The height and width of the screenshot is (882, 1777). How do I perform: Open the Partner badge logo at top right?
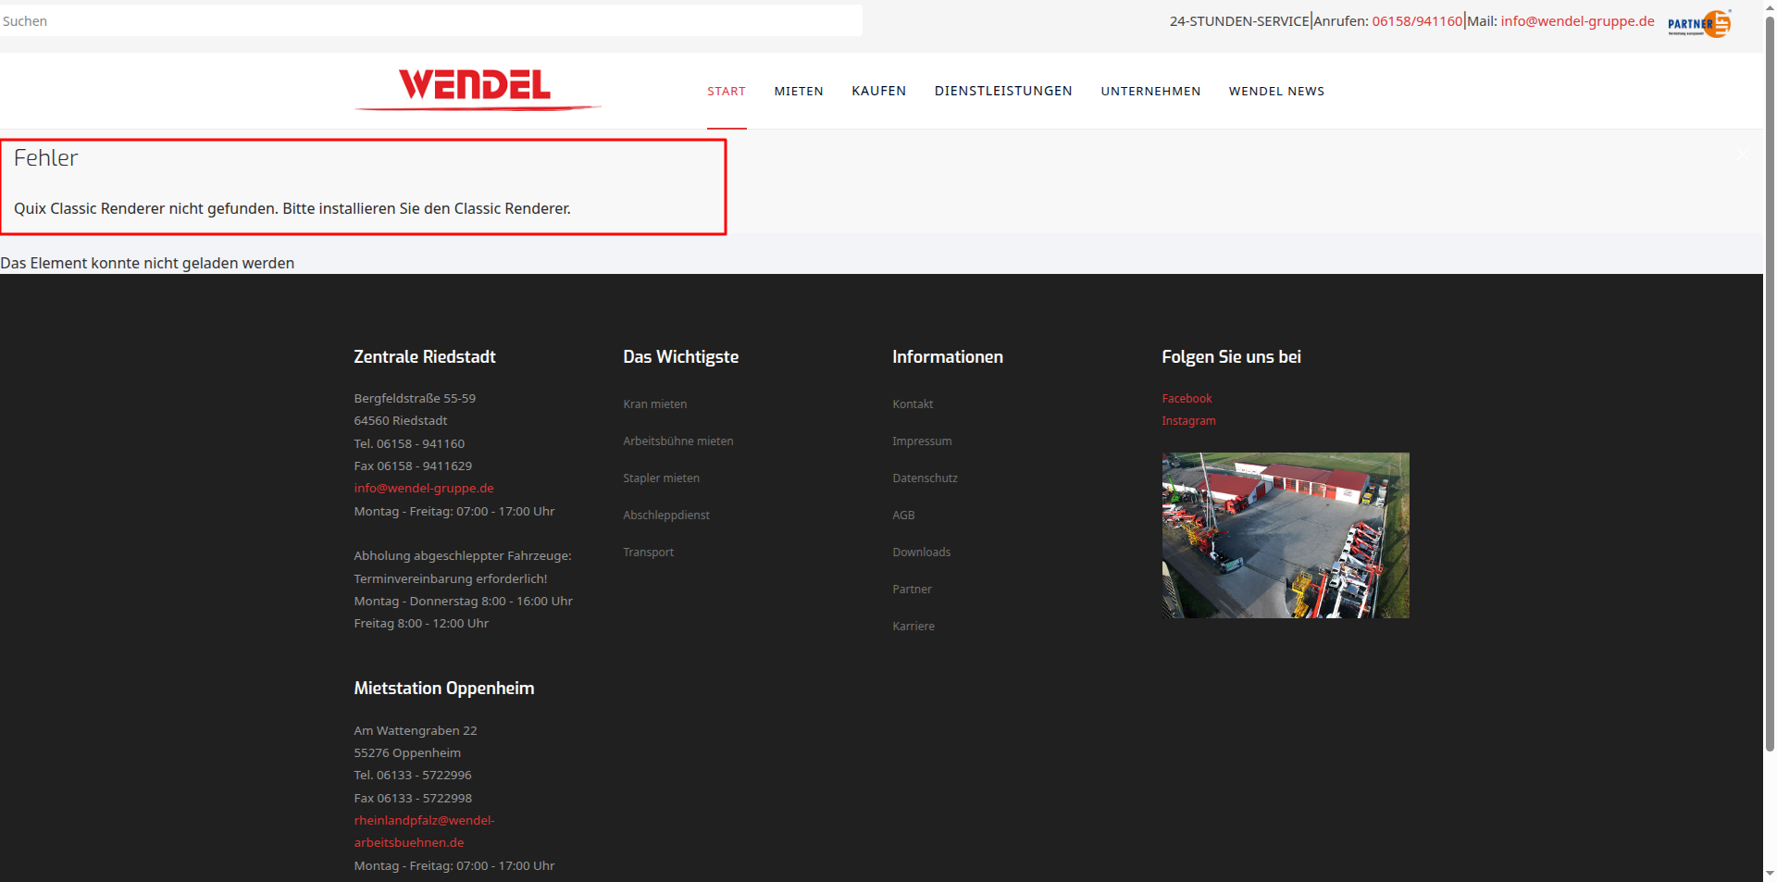click(1699, 23)
